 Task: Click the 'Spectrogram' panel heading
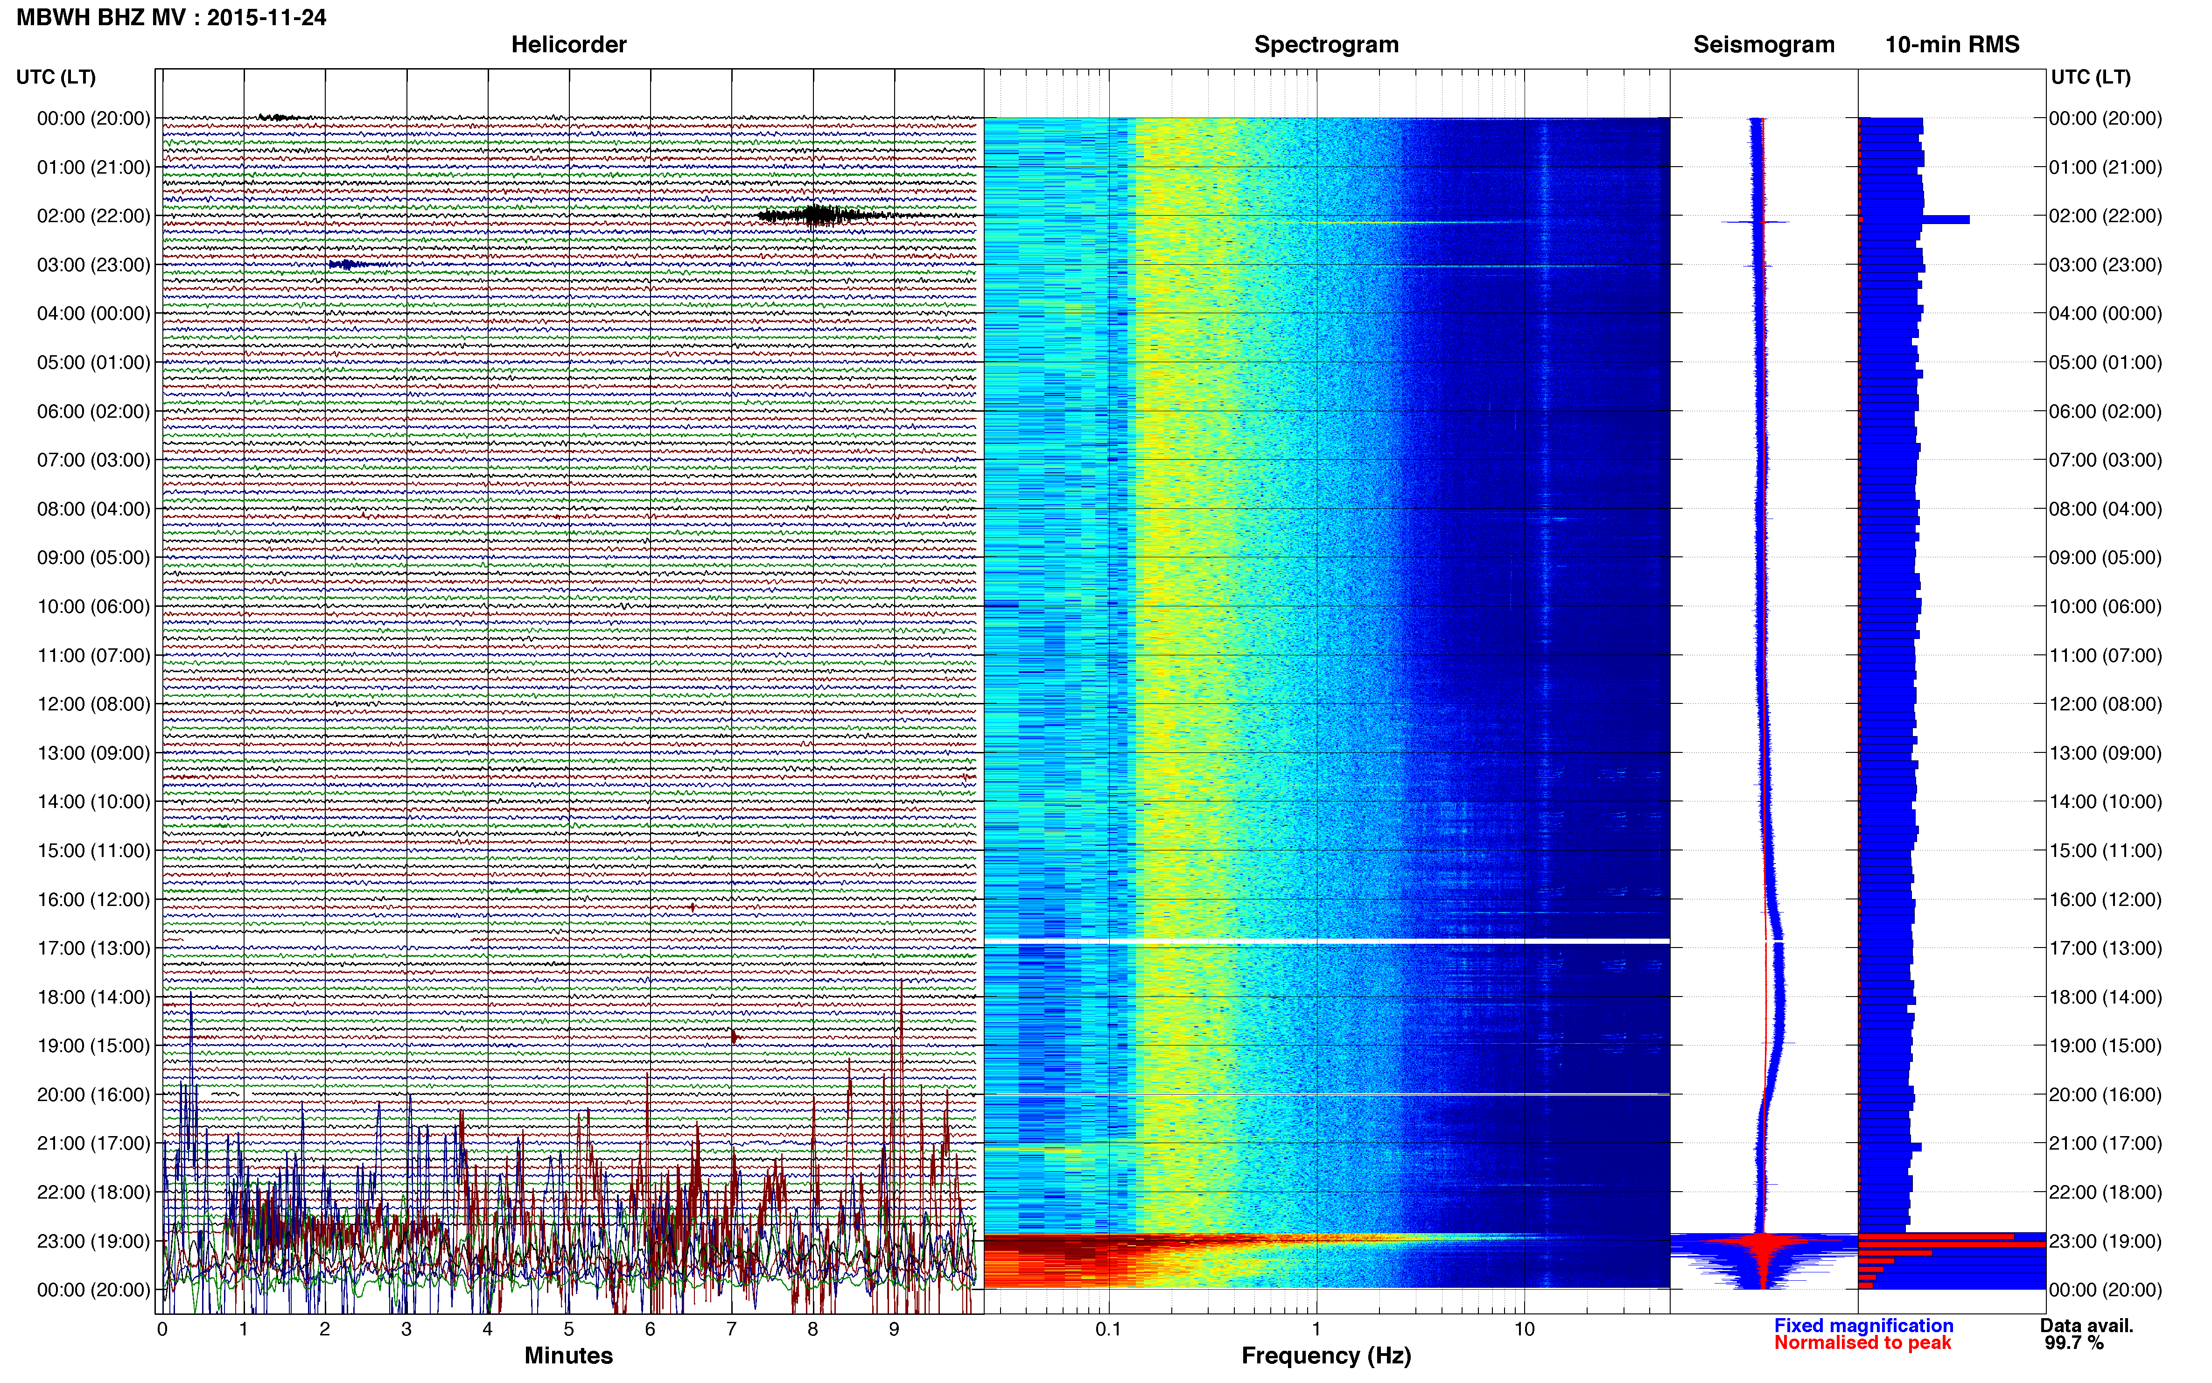(1326, 45)
